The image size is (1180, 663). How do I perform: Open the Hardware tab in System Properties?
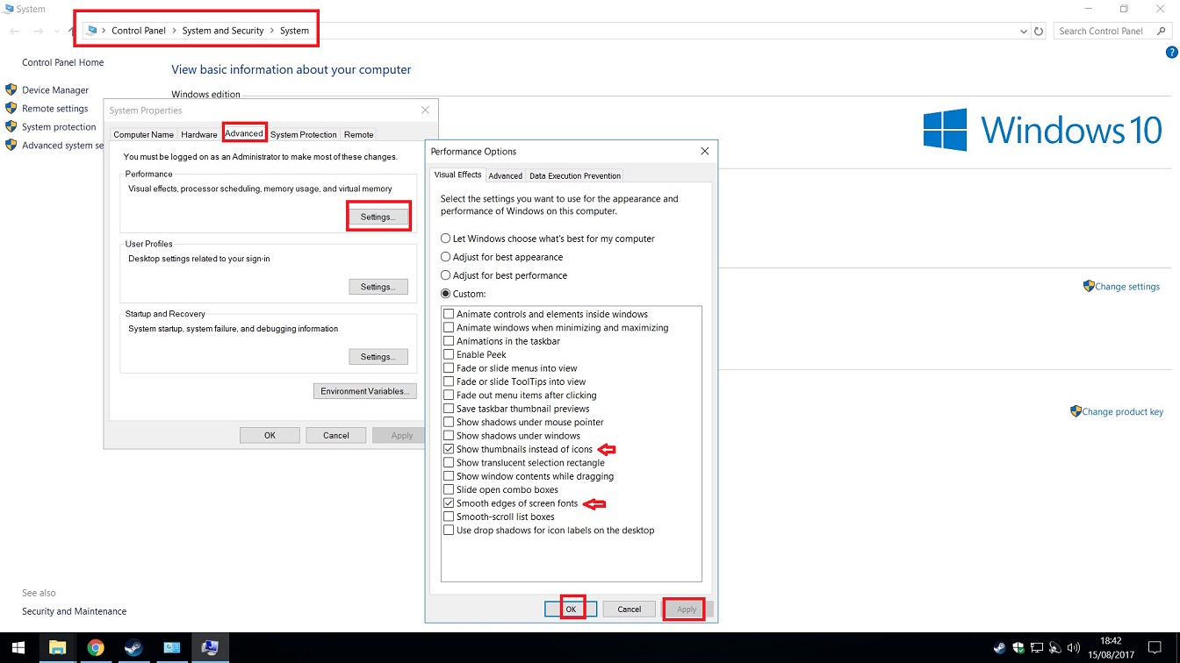pos(199,134)
